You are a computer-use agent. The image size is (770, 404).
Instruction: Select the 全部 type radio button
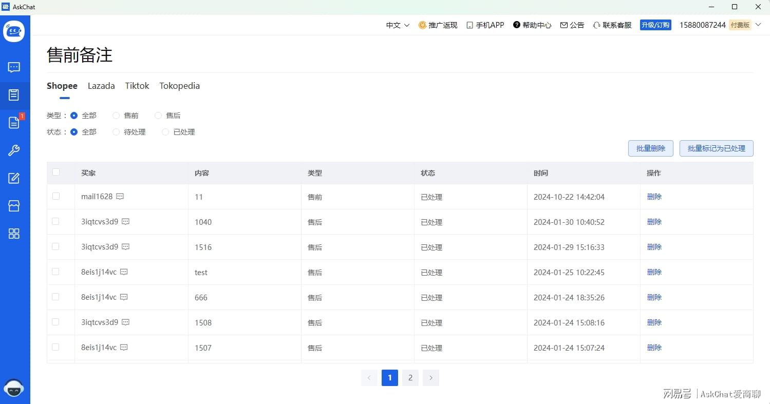click(x=74, y=116)
